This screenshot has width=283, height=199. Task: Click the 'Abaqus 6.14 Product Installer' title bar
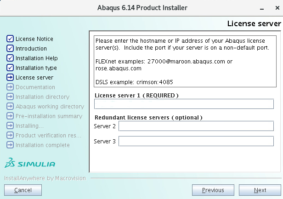142,8
